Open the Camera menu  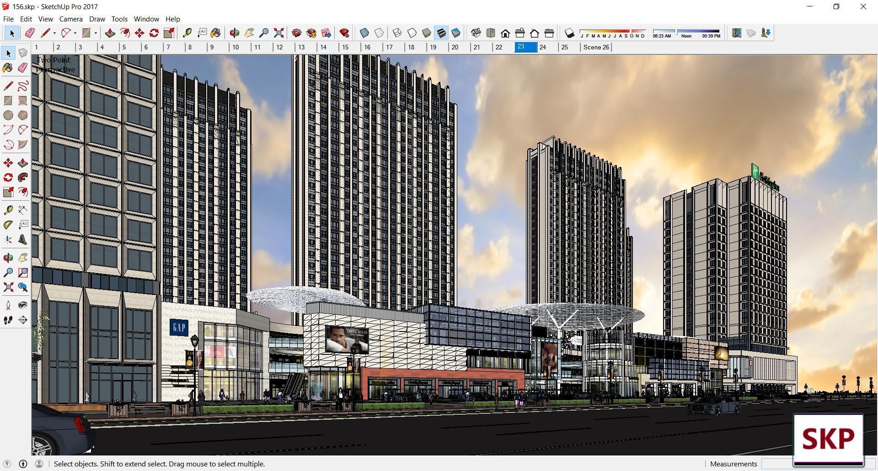click(x=71, y=19)
